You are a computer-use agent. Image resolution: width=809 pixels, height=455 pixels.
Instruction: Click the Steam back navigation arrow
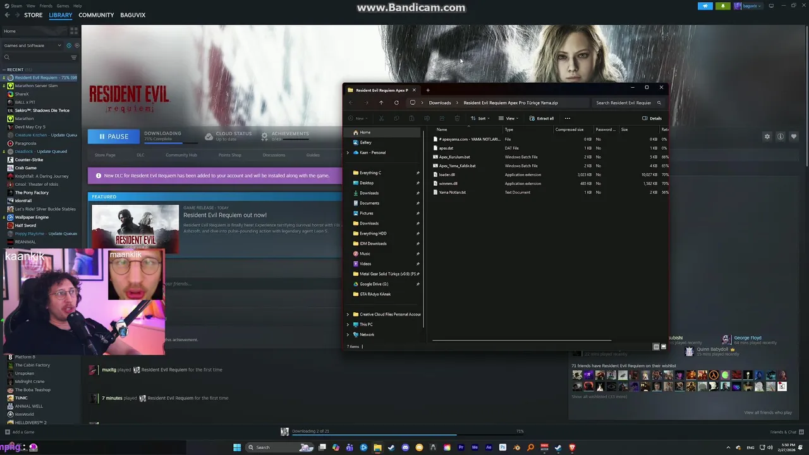(x=6, y=15)
